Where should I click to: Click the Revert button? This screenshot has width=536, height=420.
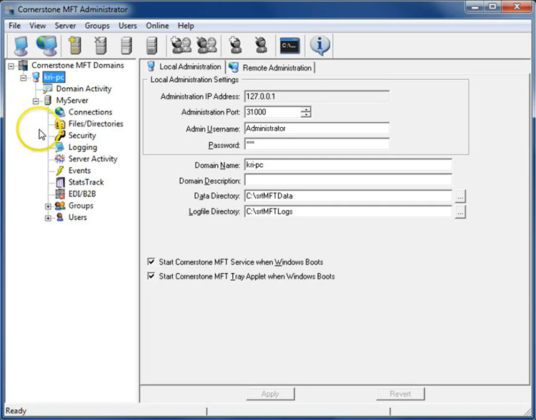[x=400, y=394]
